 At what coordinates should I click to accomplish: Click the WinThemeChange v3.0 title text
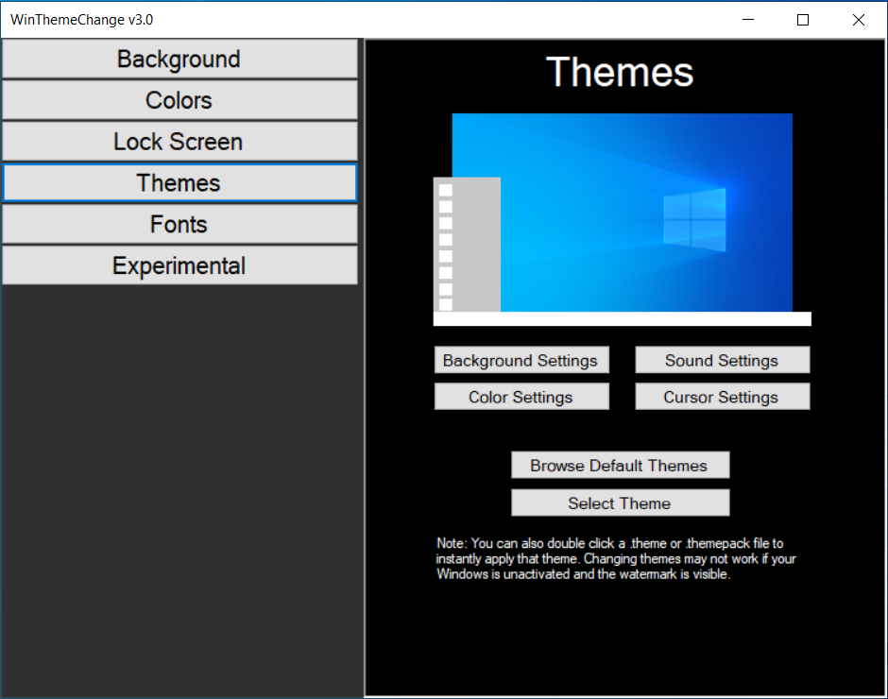point(81,20)
